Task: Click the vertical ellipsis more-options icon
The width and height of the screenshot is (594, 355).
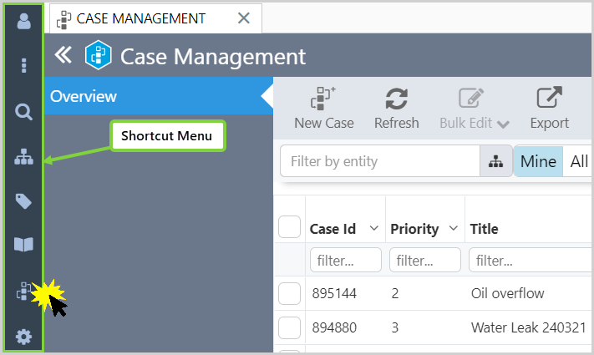Action: point(23,65)
